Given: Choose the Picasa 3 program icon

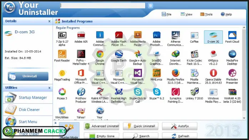Looking at the screenshot, I should [x=62, y=92].
